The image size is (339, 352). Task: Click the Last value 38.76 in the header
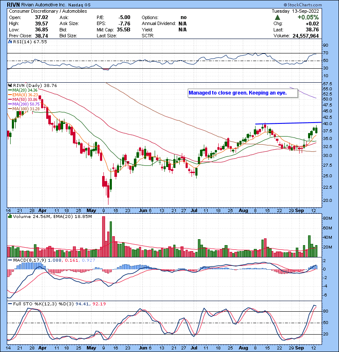click(312, 30)
